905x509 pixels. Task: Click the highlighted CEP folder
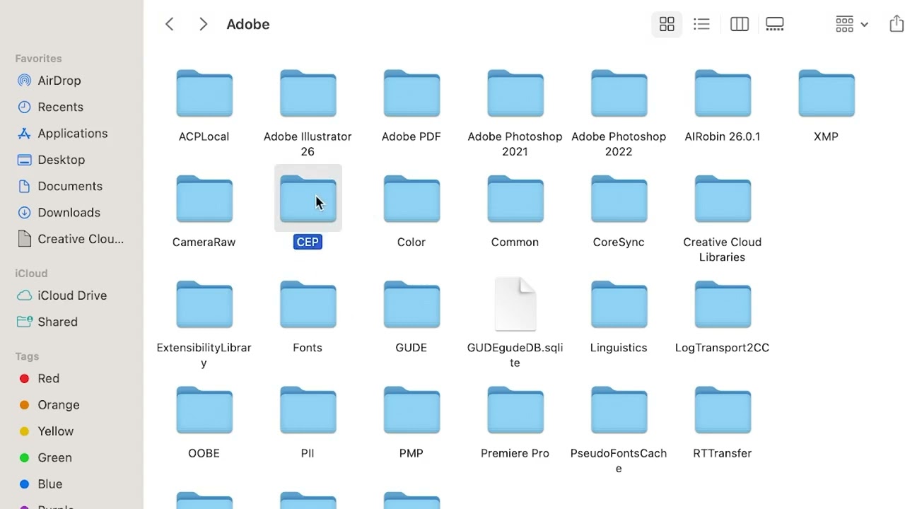tap(308, 199)
